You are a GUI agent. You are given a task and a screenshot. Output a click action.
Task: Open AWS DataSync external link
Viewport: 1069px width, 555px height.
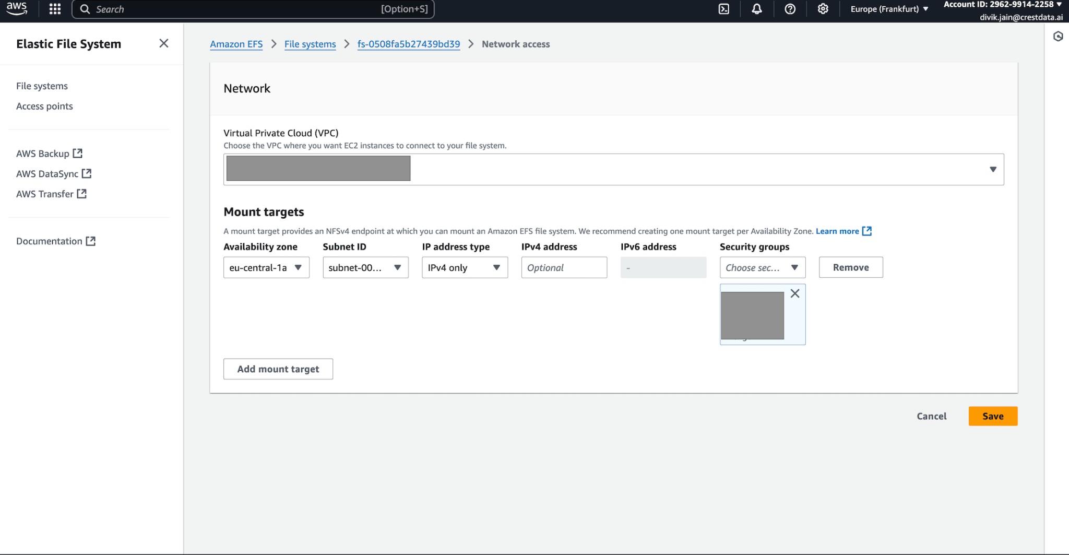point(54,174)
